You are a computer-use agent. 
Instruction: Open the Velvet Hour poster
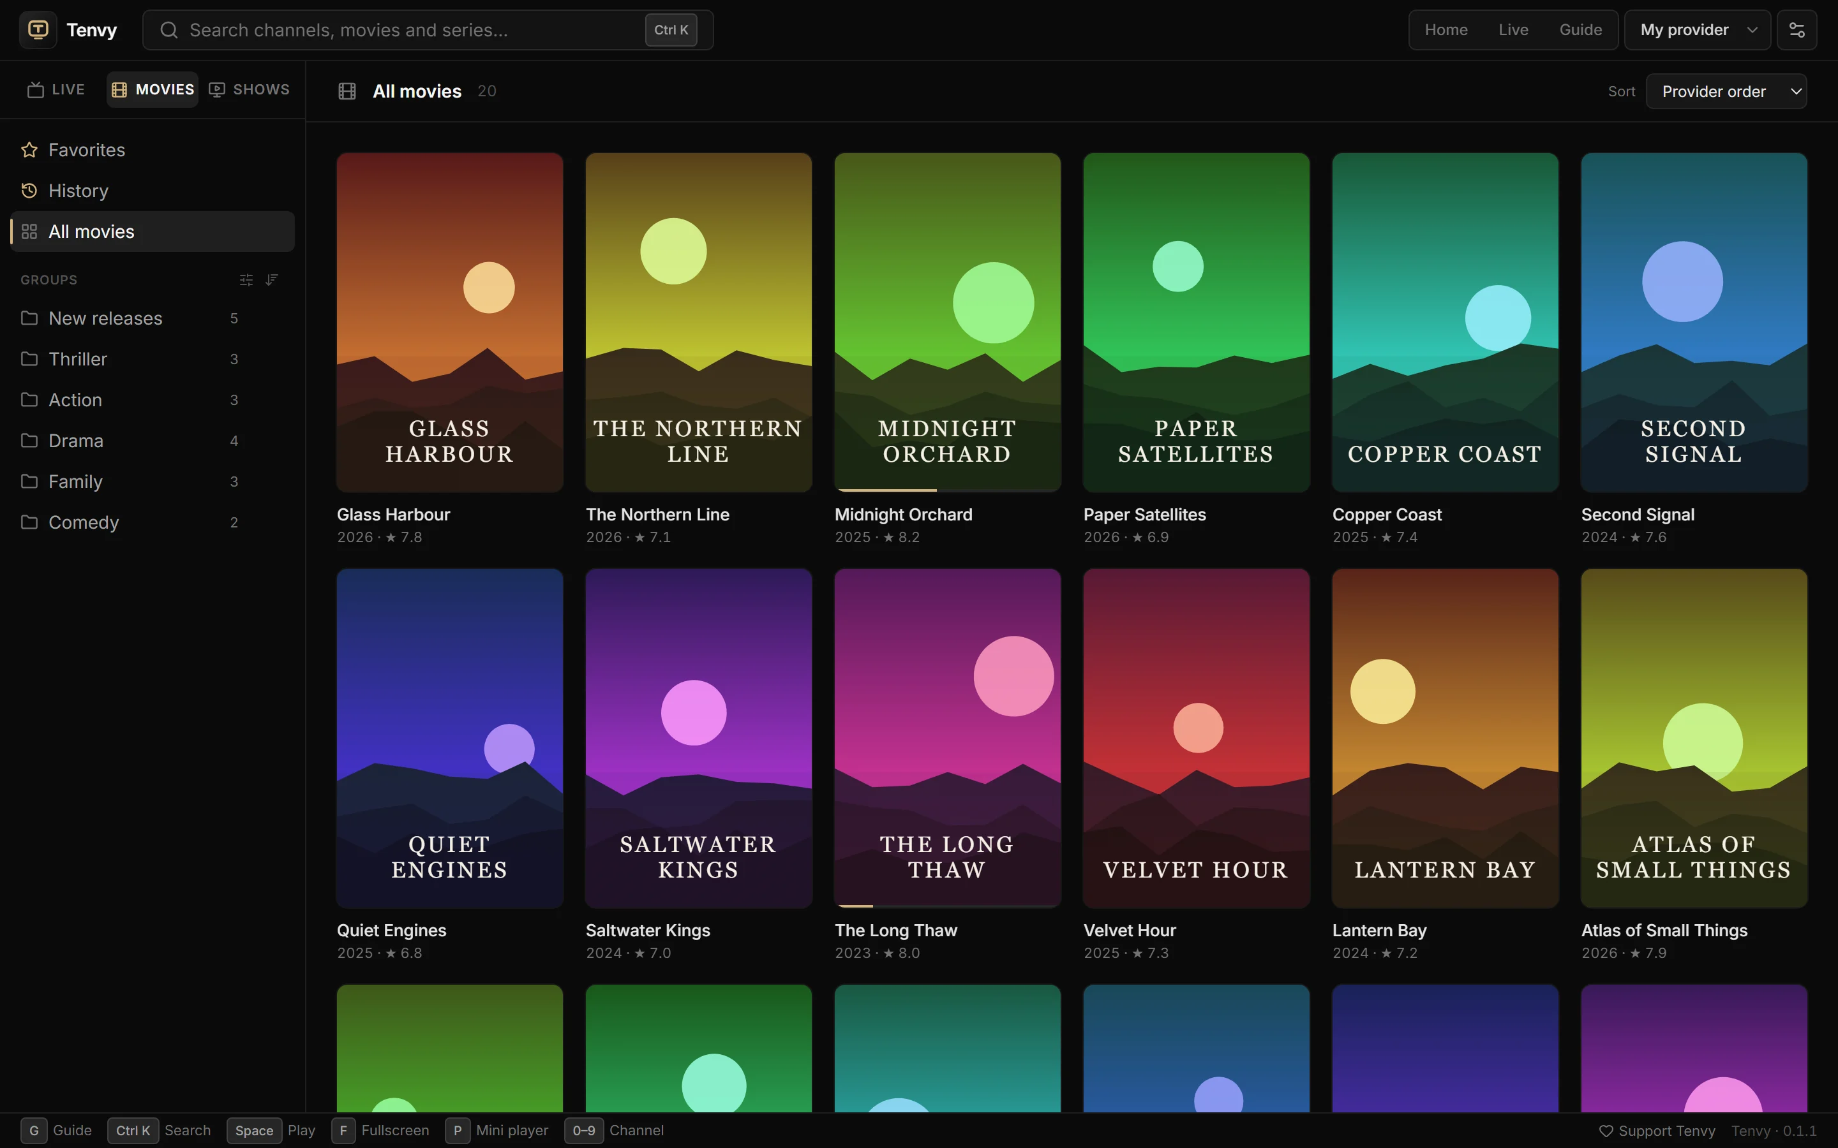point(1196,738)
